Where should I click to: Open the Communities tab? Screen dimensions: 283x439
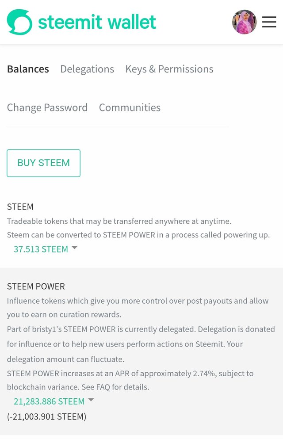tap(130, 107)
